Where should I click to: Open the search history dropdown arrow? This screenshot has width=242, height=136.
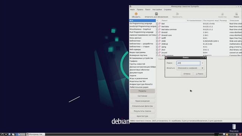click(x=202, y=63)
